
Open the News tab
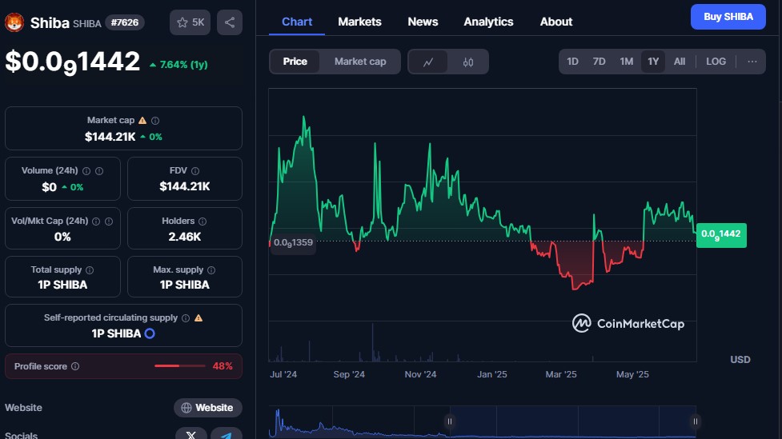tap(423, 22)
